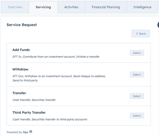Click the Back button
Viewport: 159px width, 136px height.
141,34
